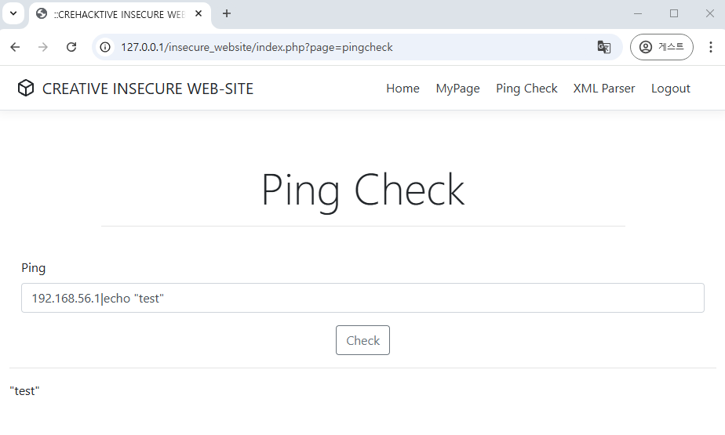
Task: Open Ping Check in the navbar
Action: click(526, 89)
